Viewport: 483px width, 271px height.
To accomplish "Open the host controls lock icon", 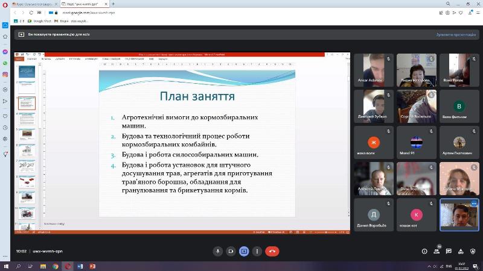I will point(473,251).
